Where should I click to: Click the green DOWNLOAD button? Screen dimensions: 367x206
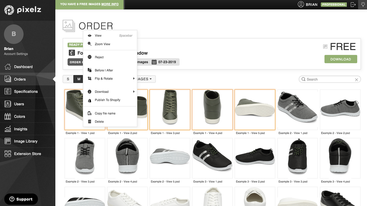(341, 59)
